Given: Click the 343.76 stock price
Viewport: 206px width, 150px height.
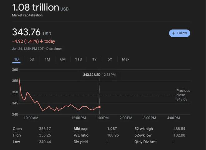Looking at the screenshot, I should click(x=27, y=32).
